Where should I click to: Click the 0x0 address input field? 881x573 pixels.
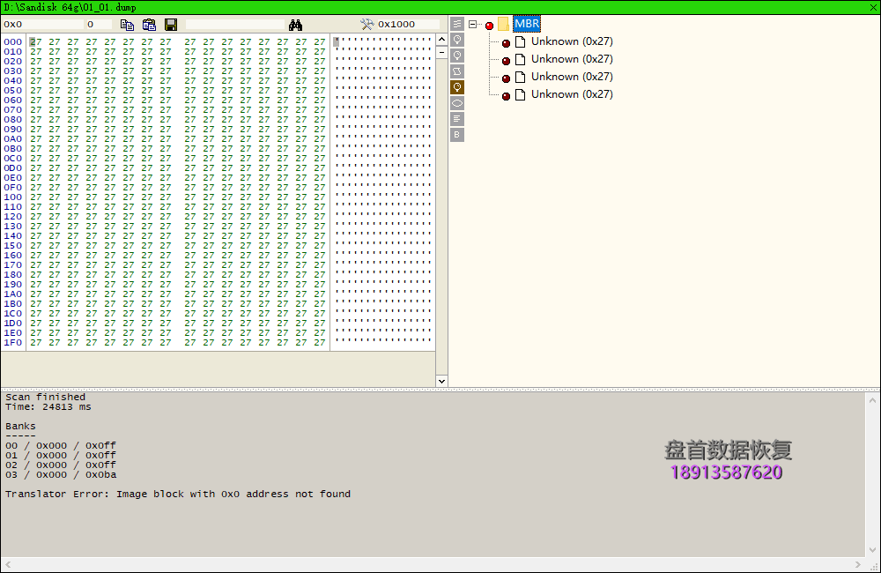pyautogui.click(x=42, y=24)
